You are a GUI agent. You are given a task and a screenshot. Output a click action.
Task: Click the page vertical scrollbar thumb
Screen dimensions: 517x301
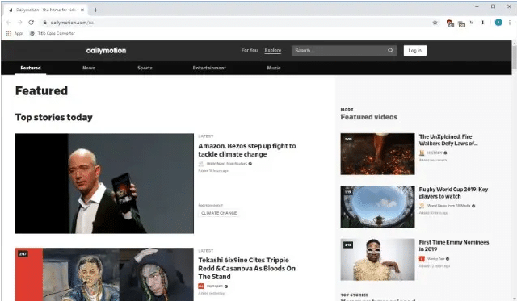coord(514,57)
